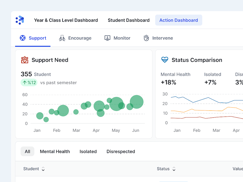Click the Status Comparison title
243x182 pixels.
(x=197, y=60)
